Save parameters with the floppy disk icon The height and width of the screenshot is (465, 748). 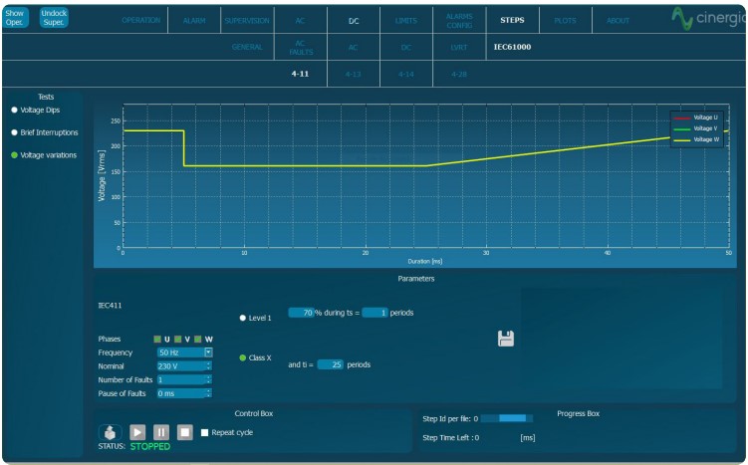(506, 339)
